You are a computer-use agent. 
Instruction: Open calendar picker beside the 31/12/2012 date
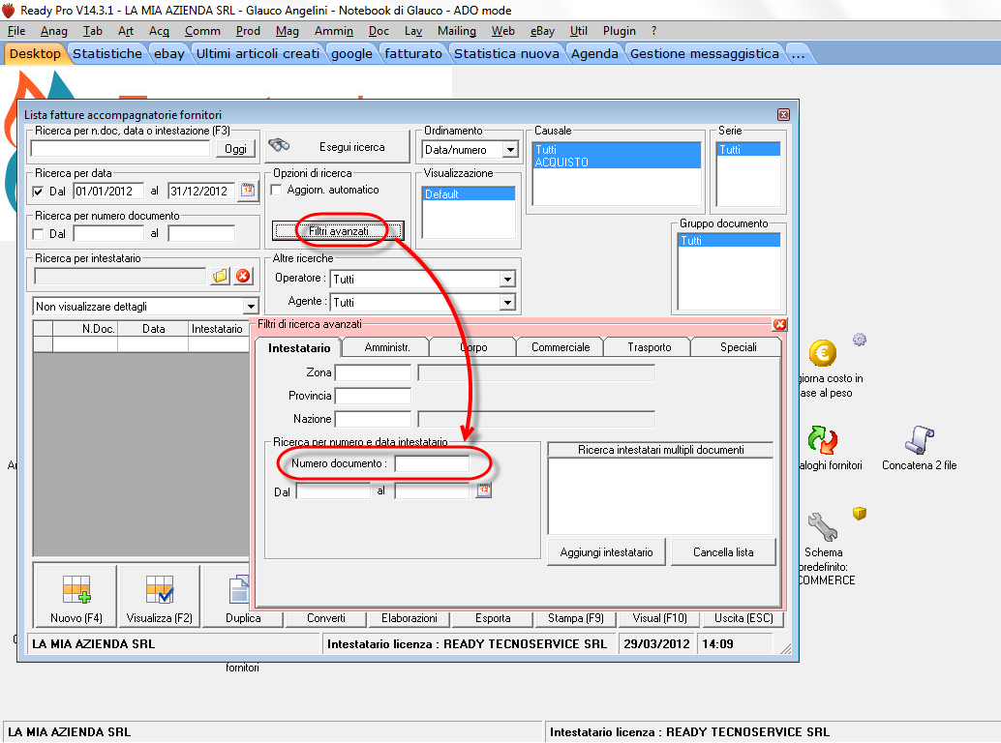[x=247, y=191]
